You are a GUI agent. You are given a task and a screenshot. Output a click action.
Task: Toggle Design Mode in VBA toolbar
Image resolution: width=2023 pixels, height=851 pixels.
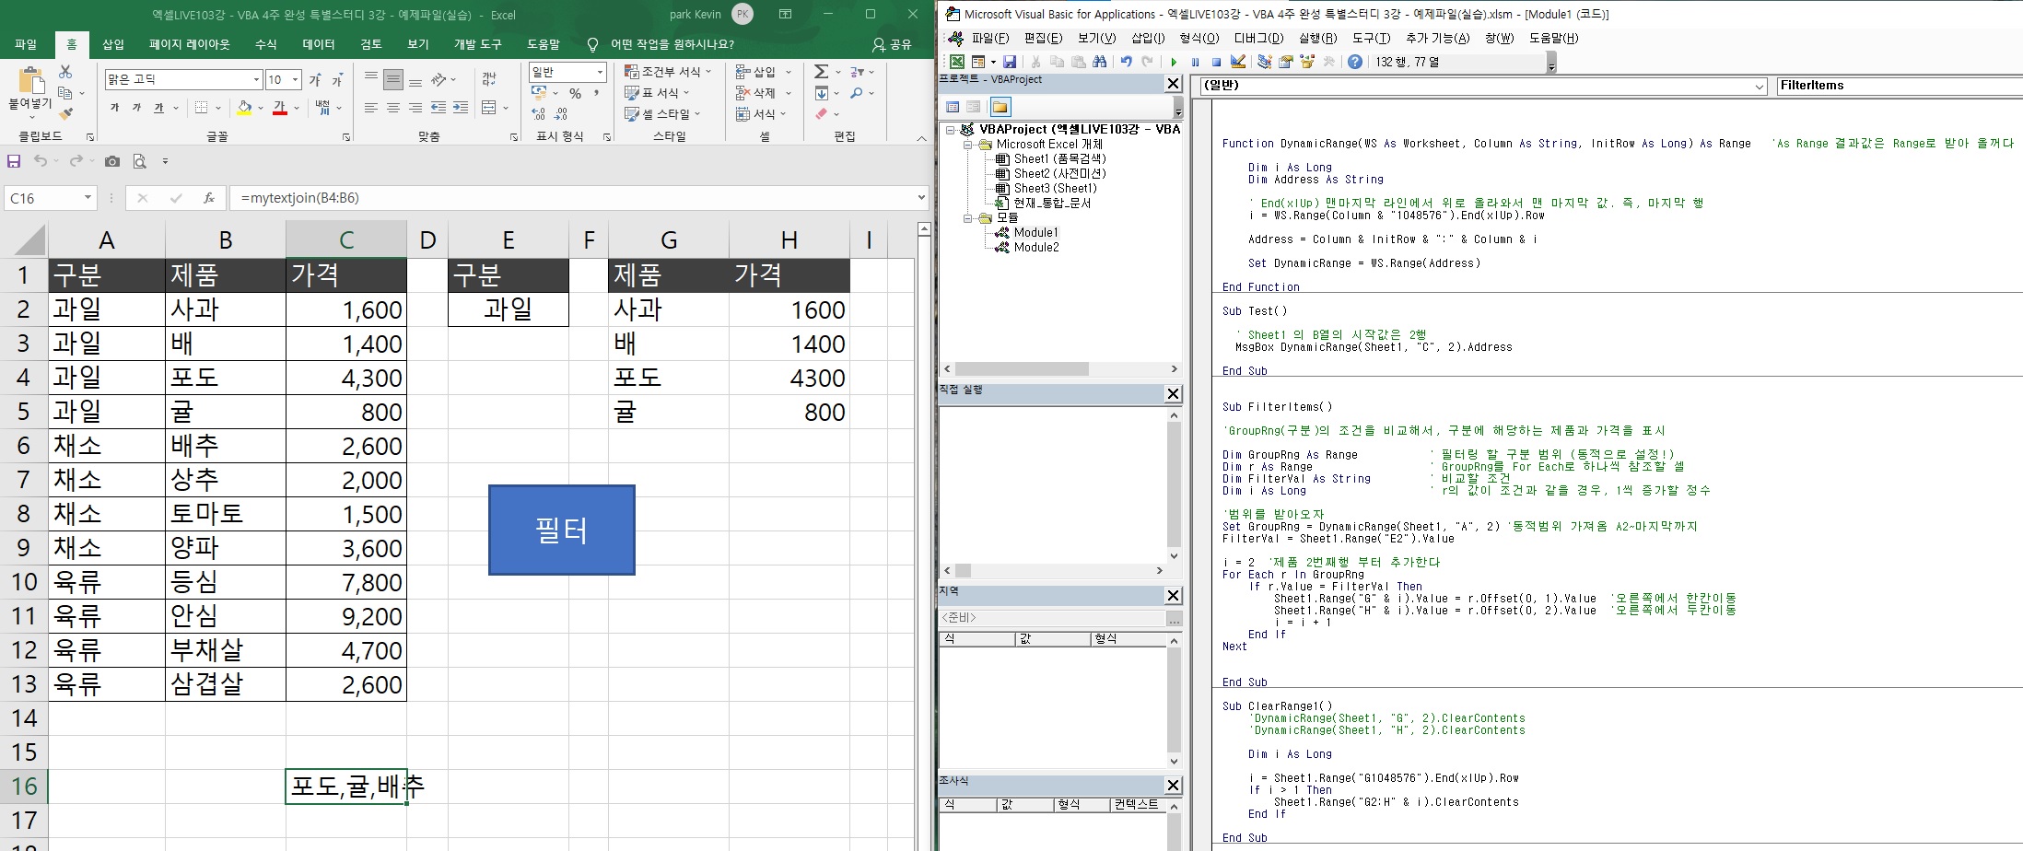click(1238, 62)
